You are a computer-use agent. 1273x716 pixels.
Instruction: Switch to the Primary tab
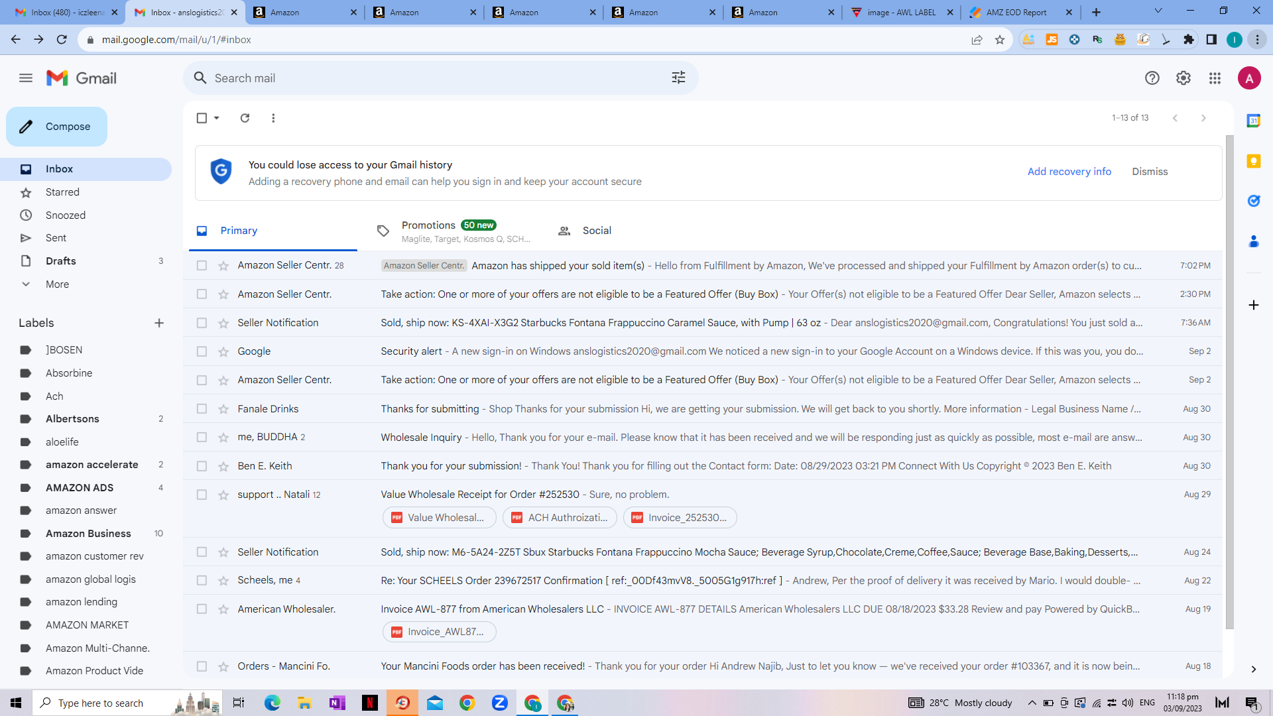273,231
